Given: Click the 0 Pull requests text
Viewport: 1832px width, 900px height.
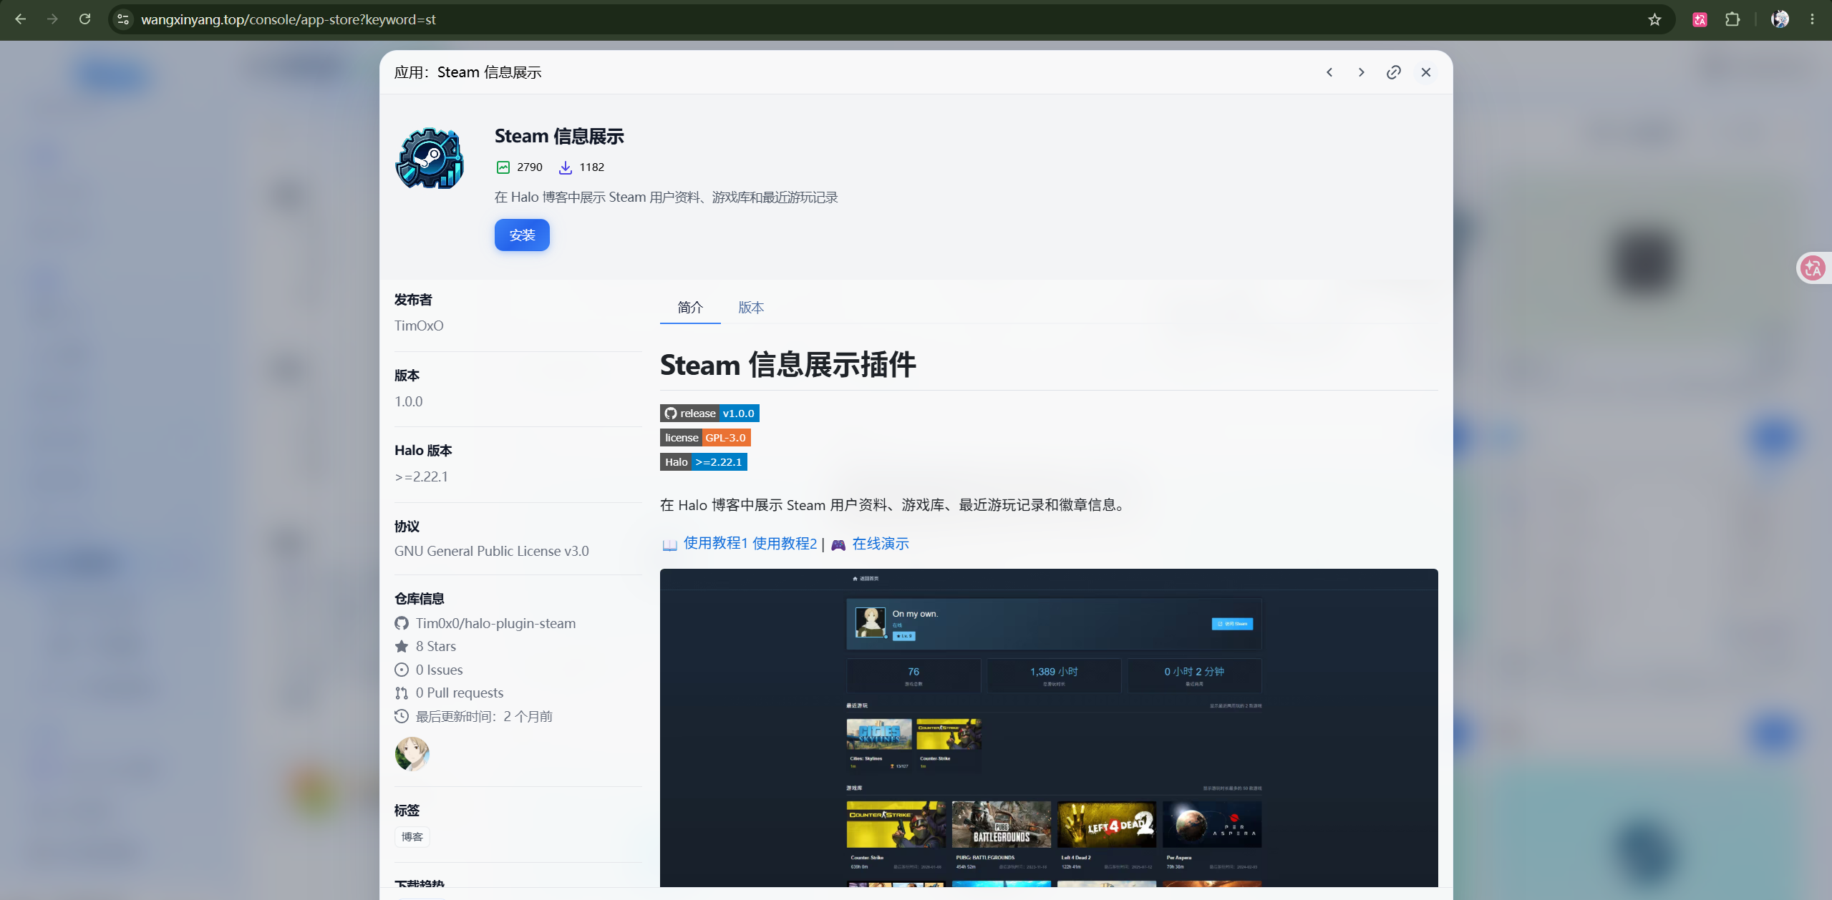Looking at the screenshot, I should [x=460, y=693].
